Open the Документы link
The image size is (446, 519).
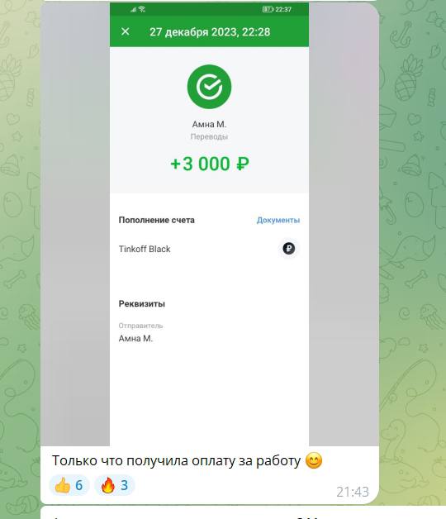point(278,220)
